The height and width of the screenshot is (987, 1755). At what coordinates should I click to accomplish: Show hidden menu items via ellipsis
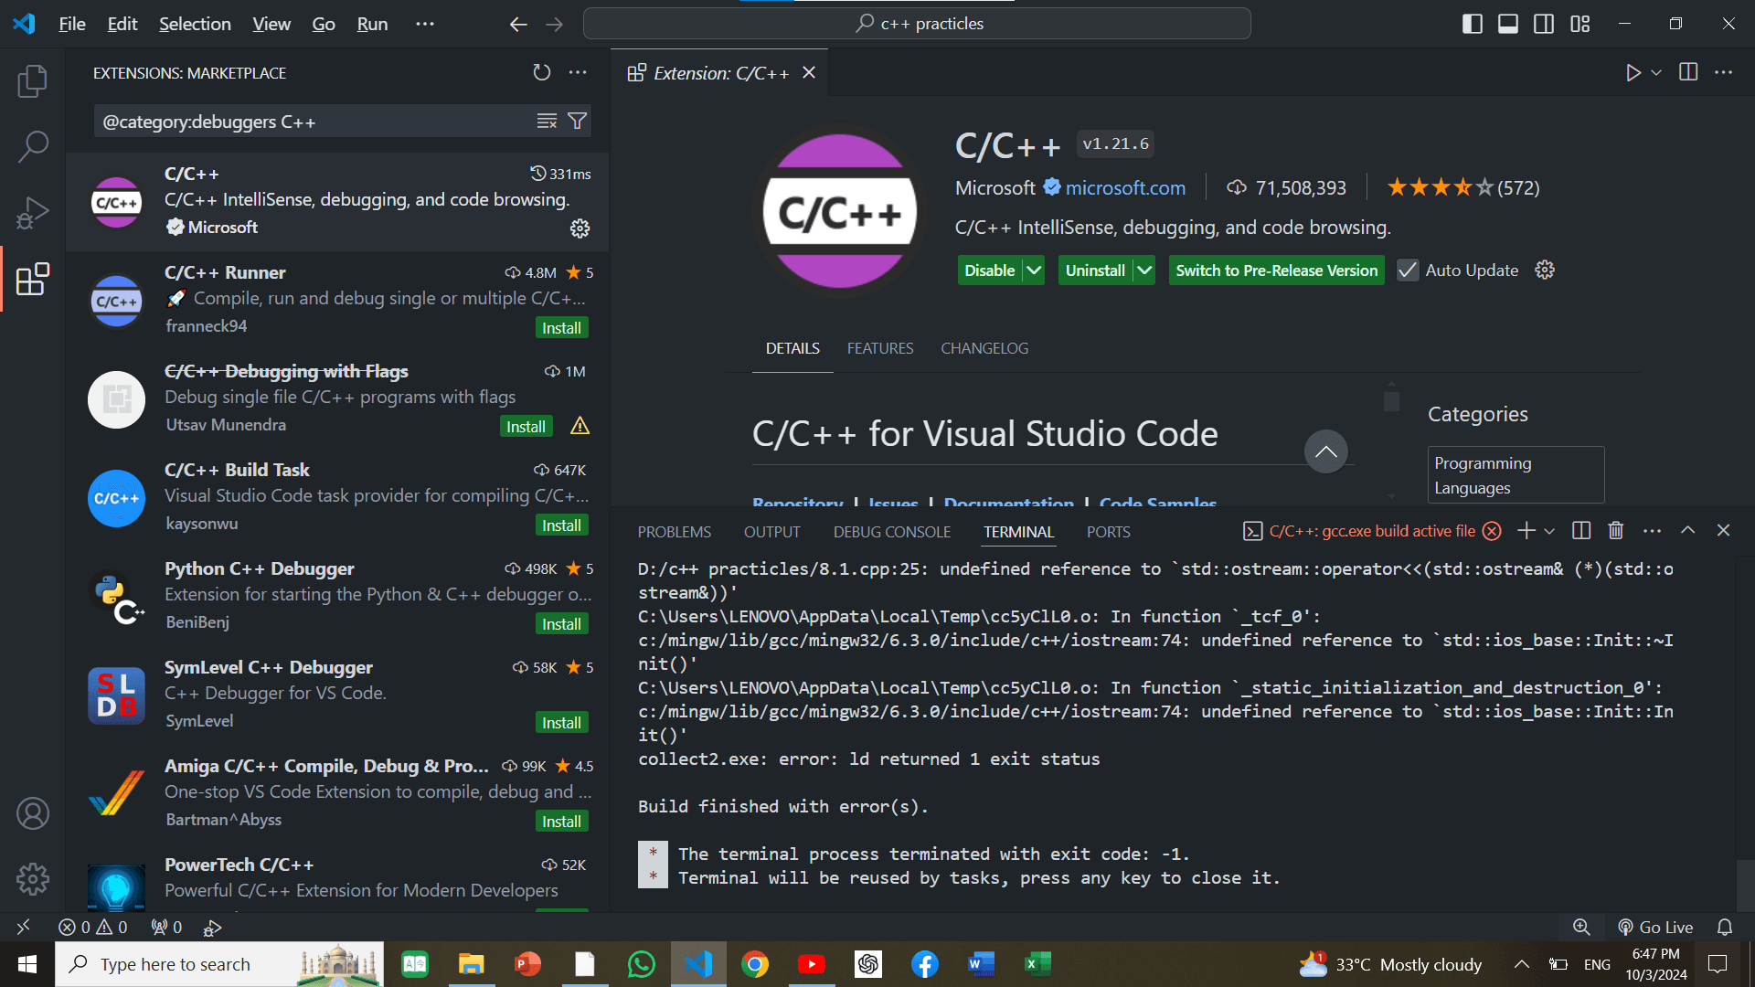click(x=425, y=24)
